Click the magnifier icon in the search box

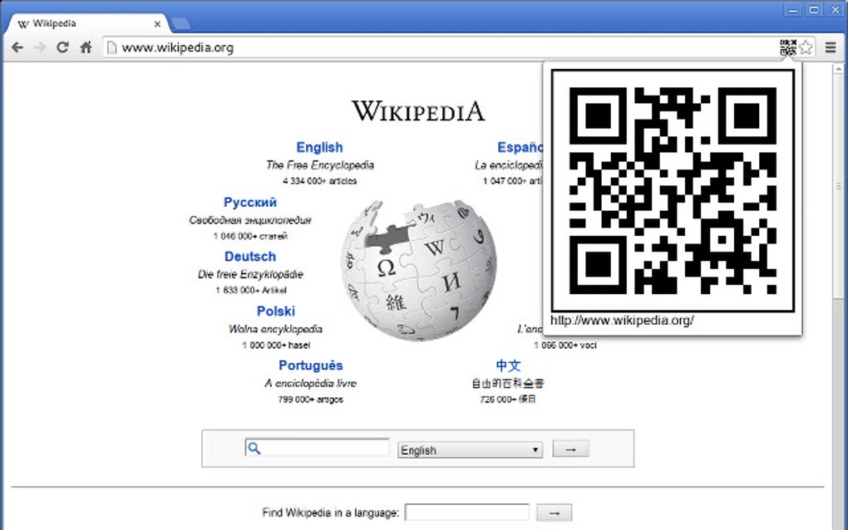click(254, 447)
